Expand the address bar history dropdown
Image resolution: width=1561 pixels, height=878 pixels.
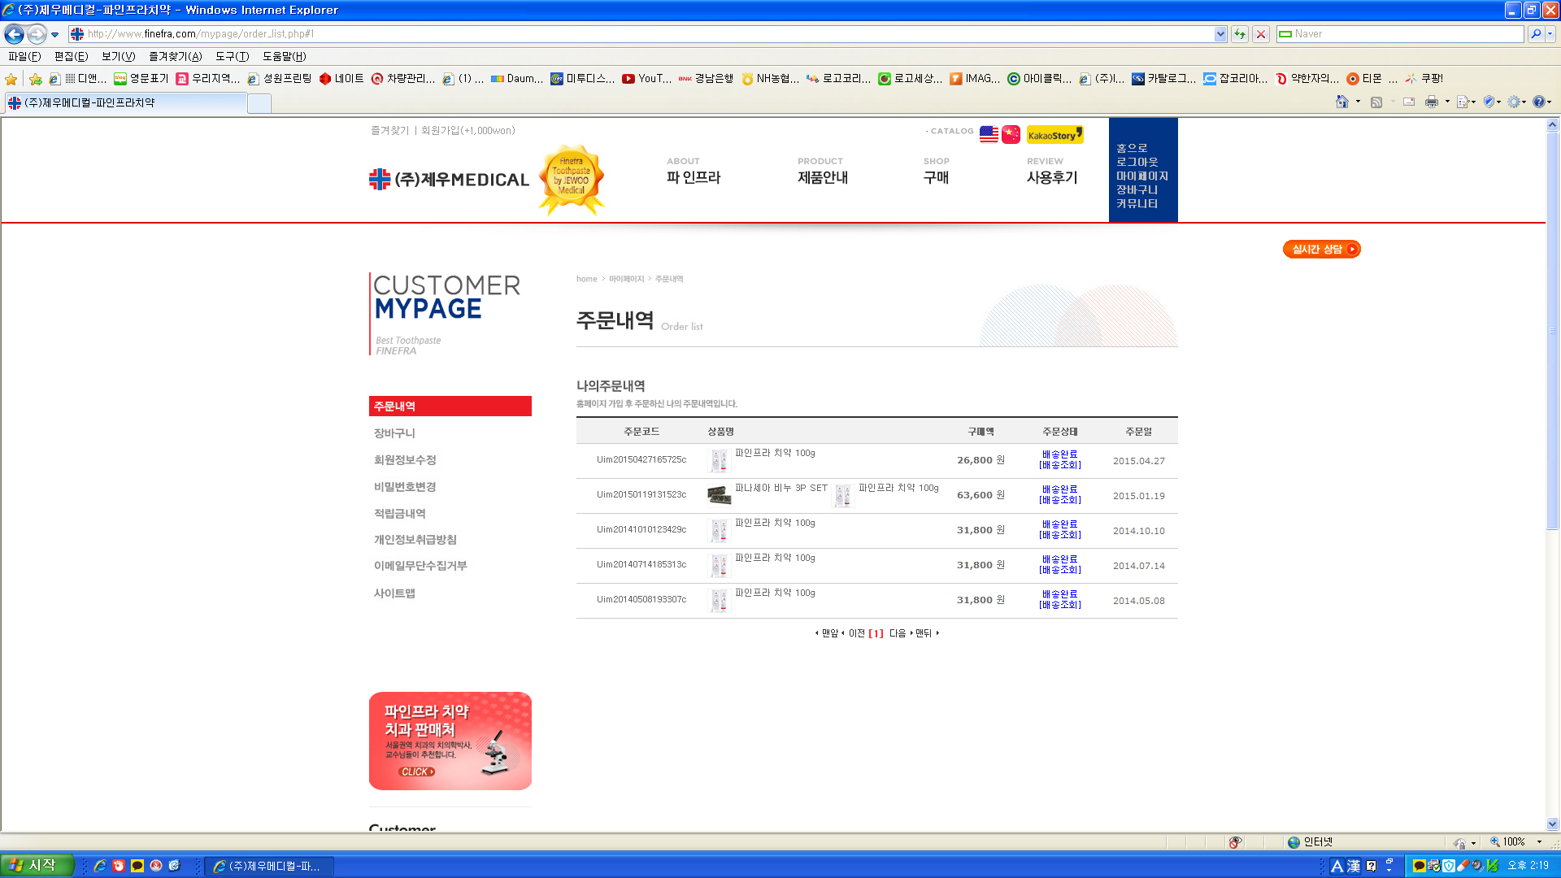pyautogui.click(x=1220, y=34)
